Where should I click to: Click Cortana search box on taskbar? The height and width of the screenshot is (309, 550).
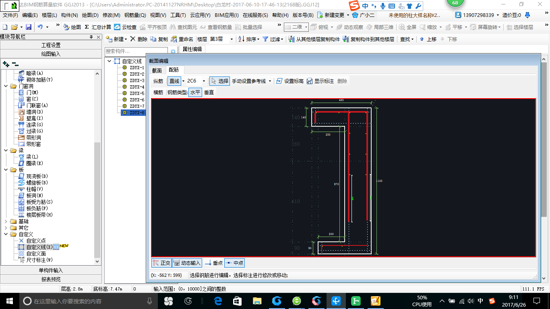coord(88,301)
